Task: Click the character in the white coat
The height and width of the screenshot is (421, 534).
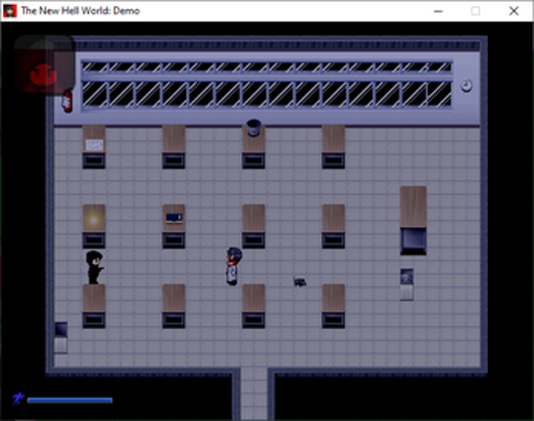Action: click(233, 266)
